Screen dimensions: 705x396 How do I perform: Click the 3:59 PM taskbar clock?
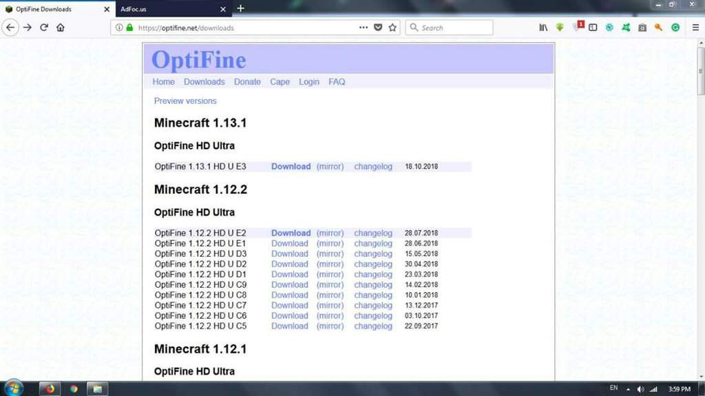(x=680, y=389)
